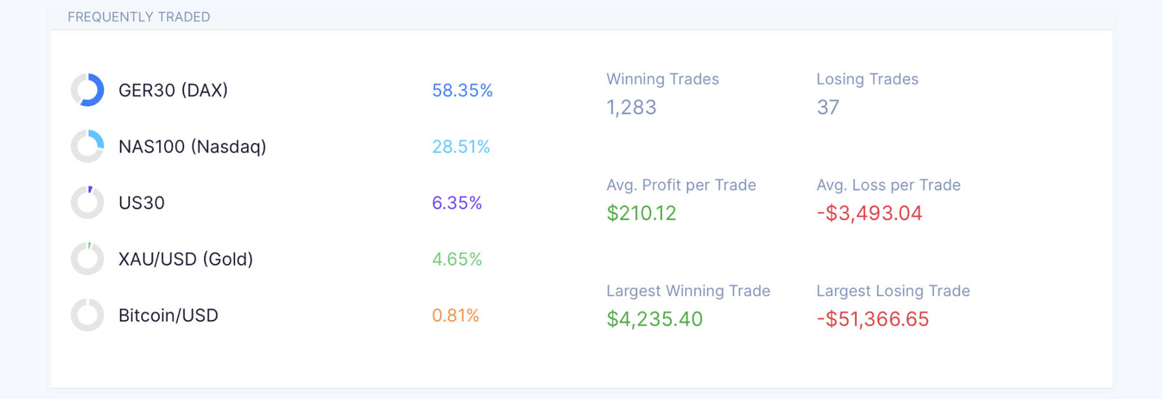
Task: Select the NAS100 (Nasdaq) instrument name
Action: click(x=193, y=147)
